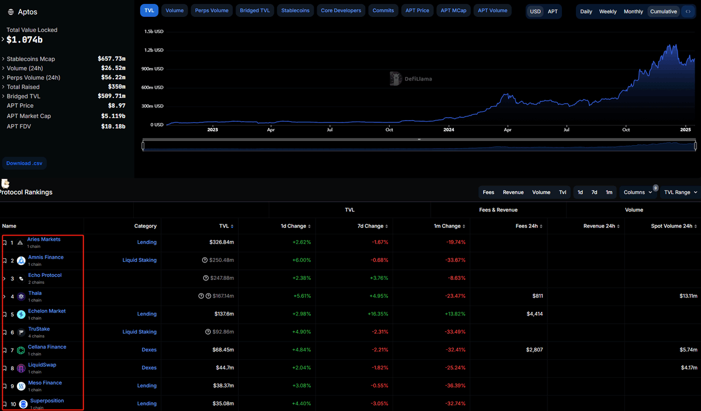The width and height of the screenshot is (701, 411).
Task: Click the right handle of chart range slider
Action: [695, 146]
